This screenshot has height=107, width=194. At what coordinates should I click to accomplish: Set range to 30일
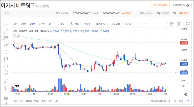[x=44, y=101]
